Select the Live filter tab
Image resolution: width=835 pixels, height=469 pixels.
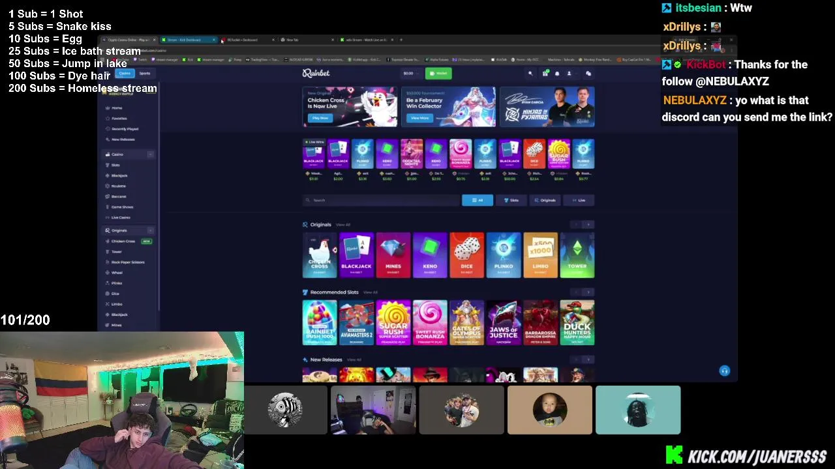(579, 200)
